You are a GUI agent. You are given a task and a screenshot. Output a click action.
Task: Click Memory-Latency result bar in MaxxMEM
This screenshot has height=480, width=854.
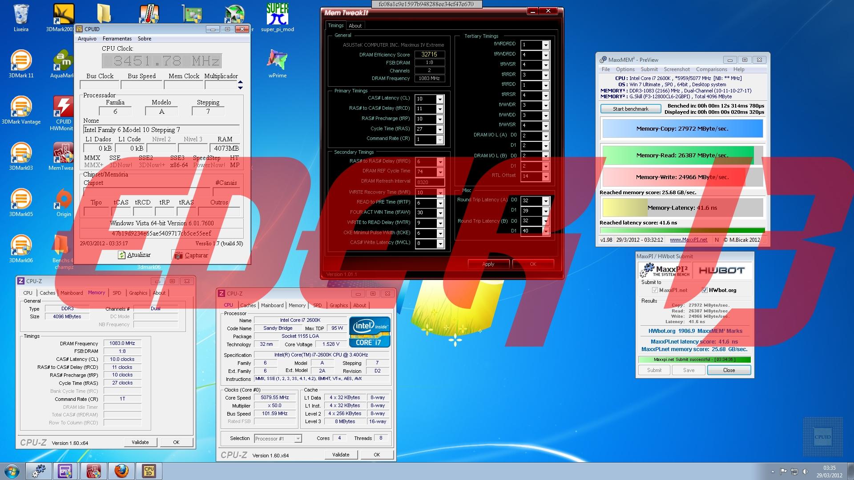click(682, 208)
